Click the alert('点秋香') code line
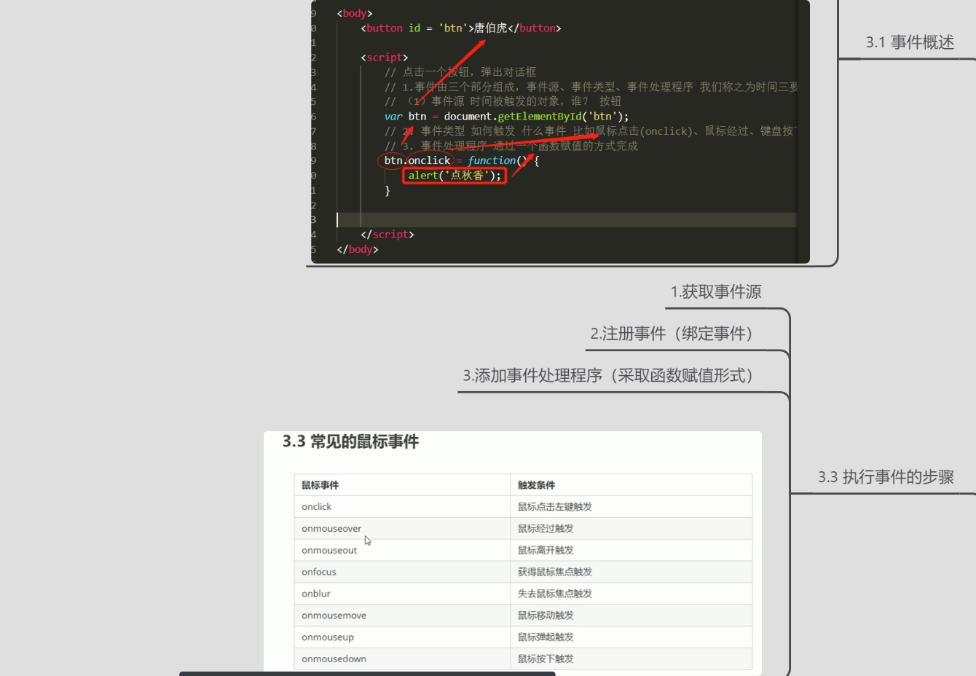The height and width of the screenshot is (676, 976). [x=454, y=176]
